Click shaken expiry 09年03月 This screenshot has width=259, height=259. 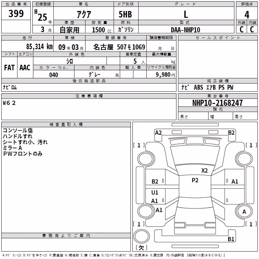coord(71,47)
